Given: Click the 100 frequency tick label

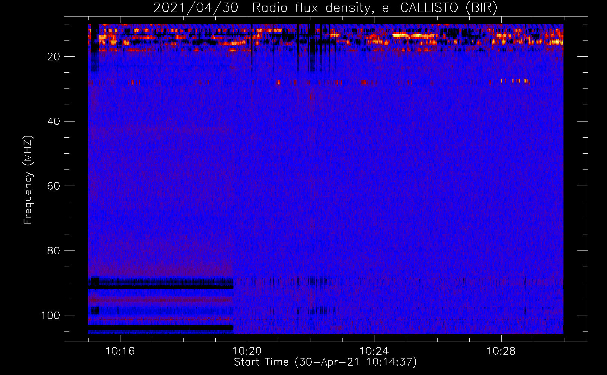Looking at the screenshot, I should pos(51,315).
